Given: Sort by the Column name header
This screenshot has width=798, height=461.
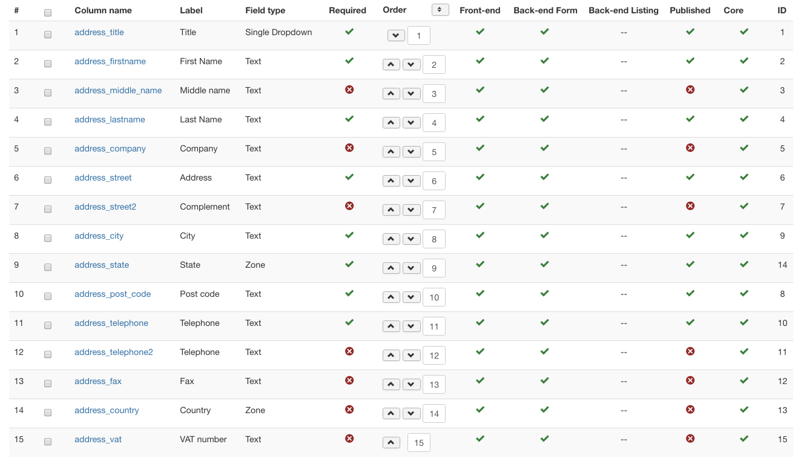Looking at the screenshot, I should click(x=103, y=10).
